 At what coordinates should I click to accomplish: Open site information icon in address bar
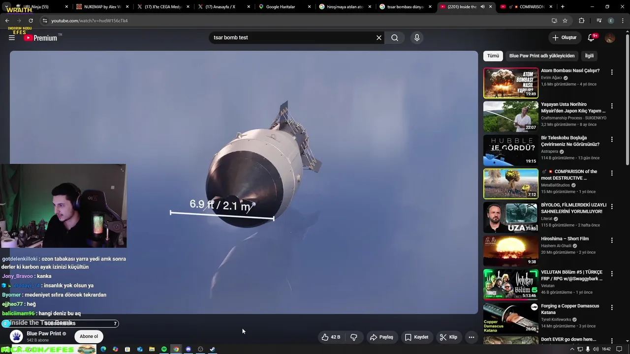click(x=45, y=21)
